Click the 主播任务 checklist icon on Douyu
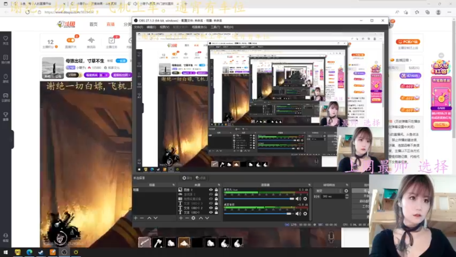The image size is (456, 257). [x=111, y=40]
